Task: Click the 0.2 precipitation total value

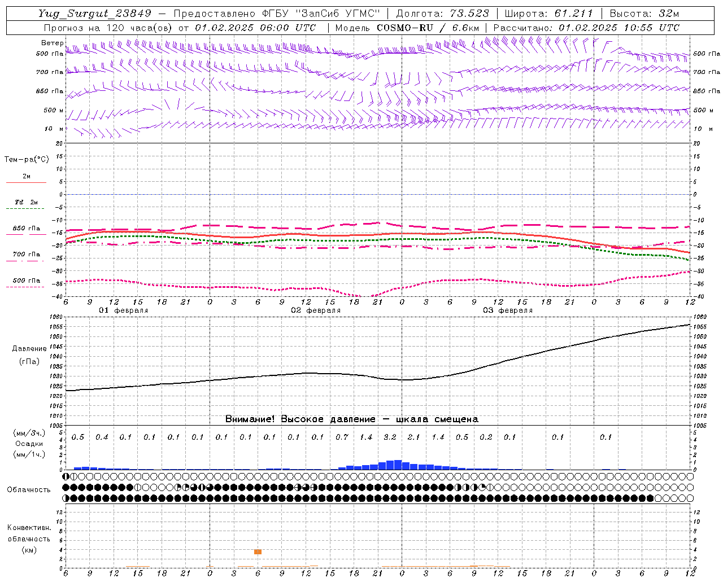Action: (486, 437)
